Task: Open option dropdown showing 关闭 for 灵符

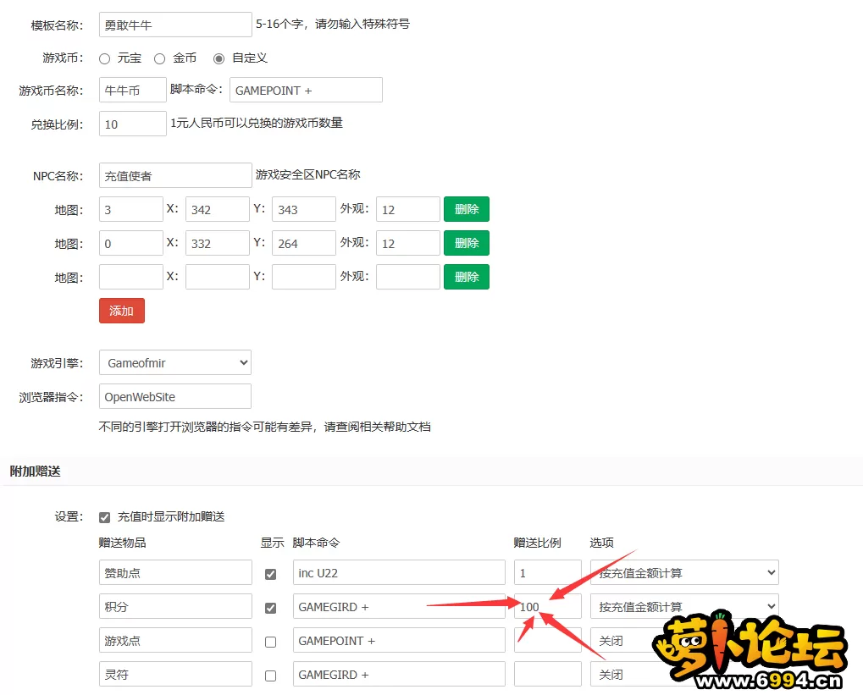Action: click(x=684, y=674)
